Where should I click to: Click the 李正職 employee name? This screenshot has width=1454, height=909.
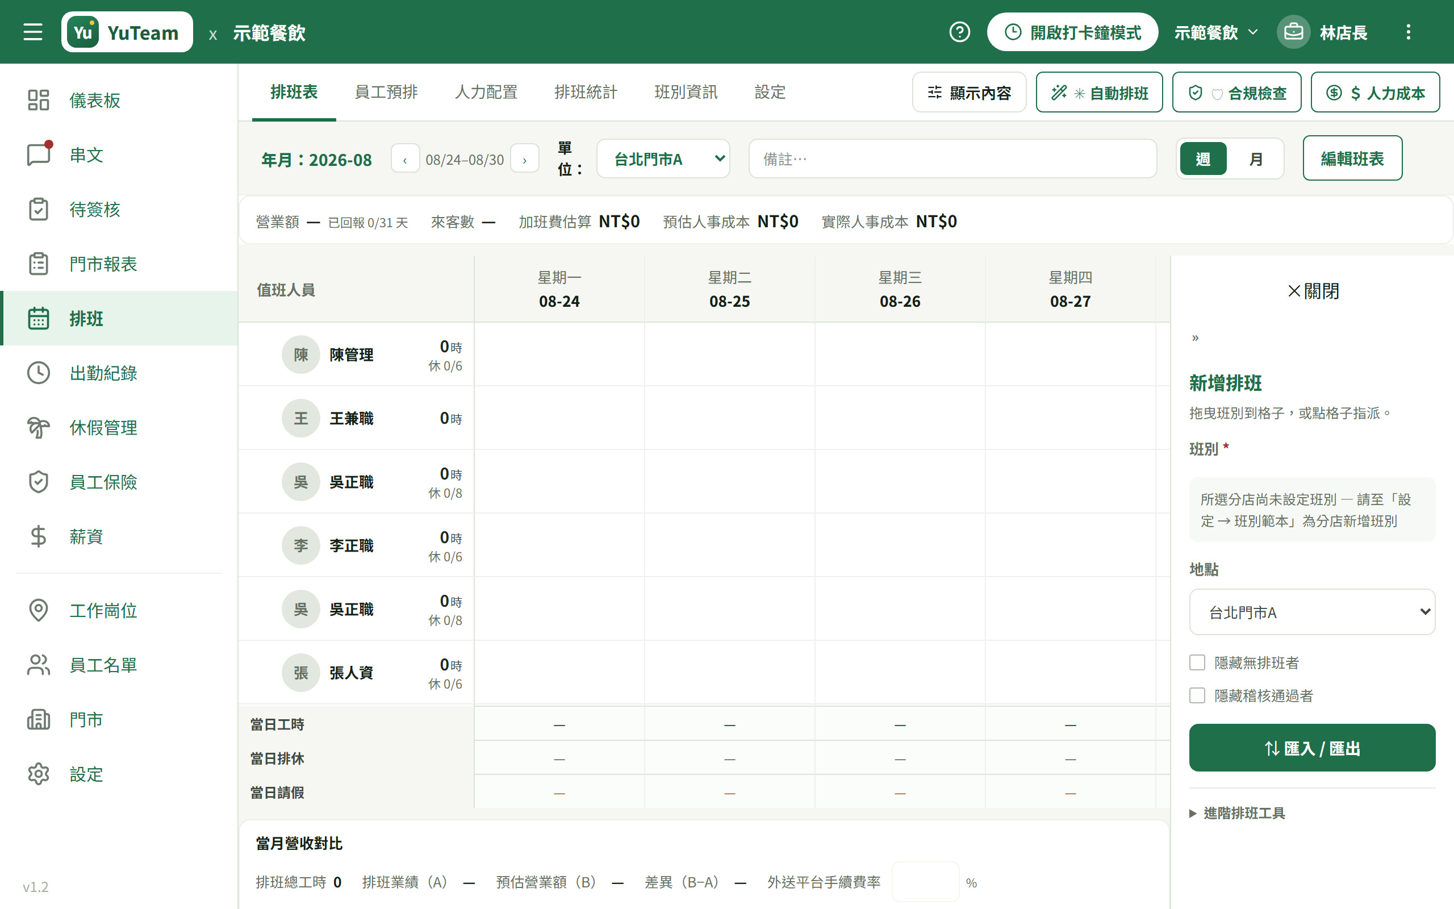(x=352, y=545)
